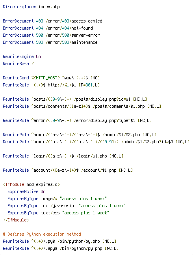The height and width of the screenshot is (255, 193).
Task: Click the [R=301,L] redirect flags
Action: tap(89, 85)
